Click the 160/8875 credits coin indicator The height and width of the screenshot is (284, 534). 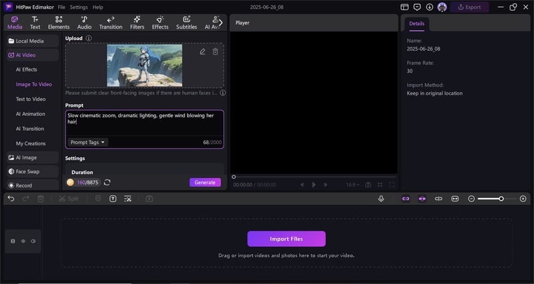tap(83, 182)
